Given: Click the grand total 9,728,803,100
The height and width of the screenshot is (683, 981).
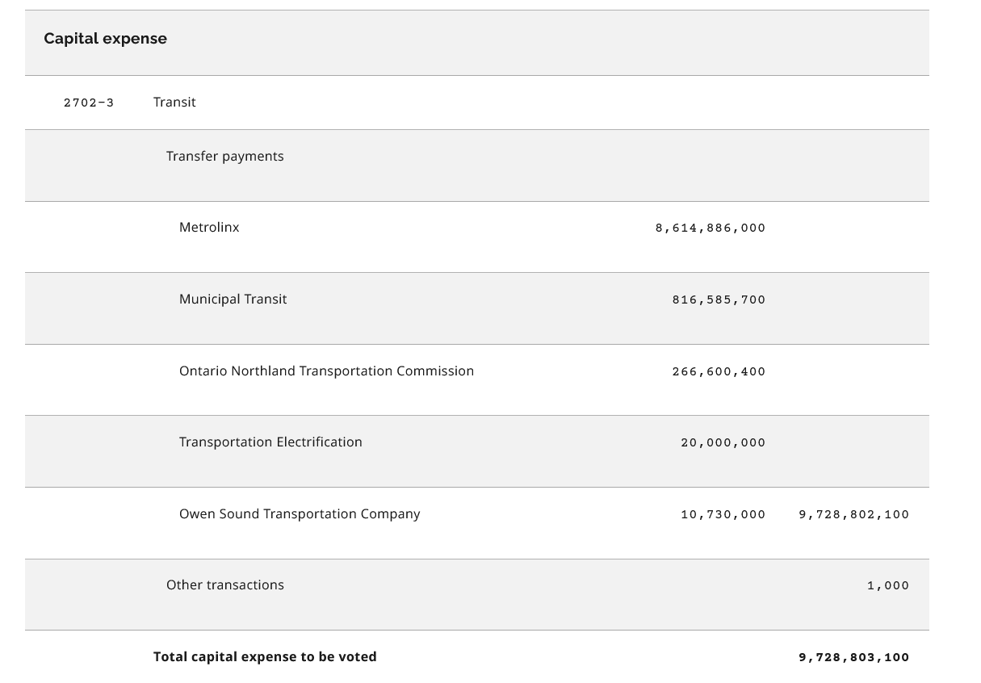Looking at the screenshot, I should tap(853, 658).
